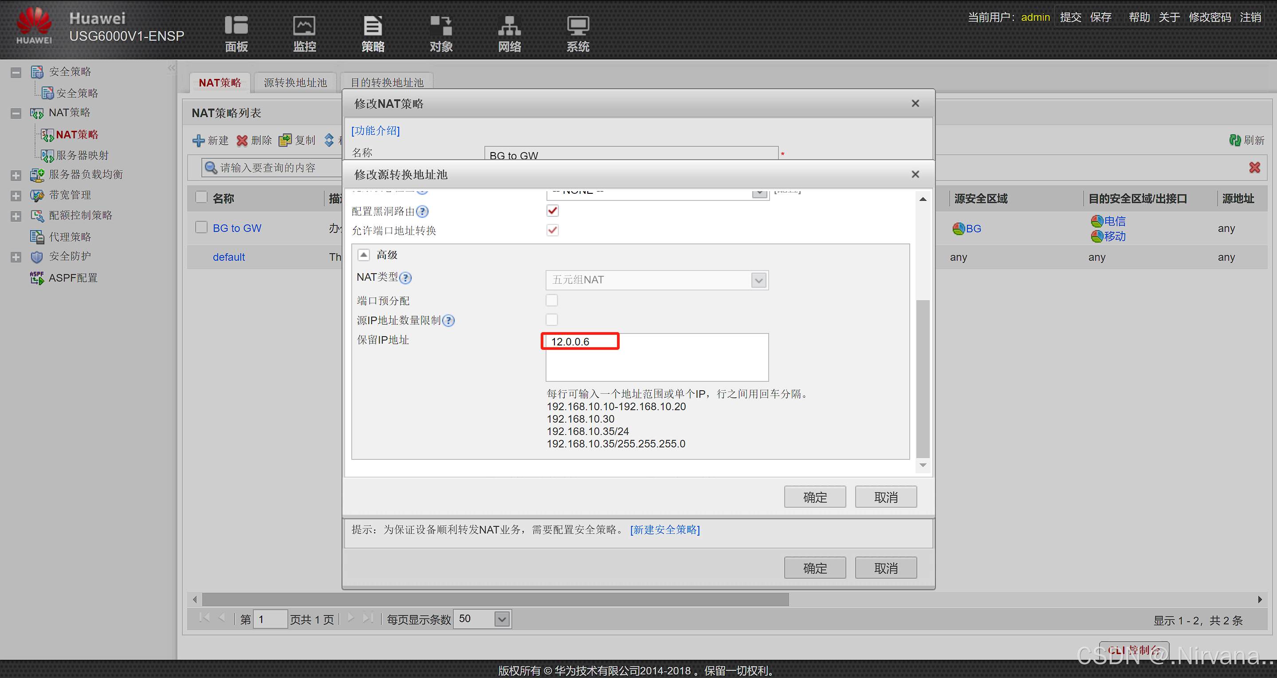Viewport: 1277px width, 678px height.
Task: Check the BG to GW row checkbox
Action: [x=201, y=227]
